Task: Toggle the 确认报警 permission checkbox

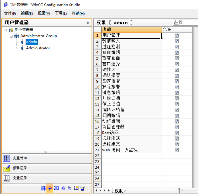Action: tap(177, 76)
